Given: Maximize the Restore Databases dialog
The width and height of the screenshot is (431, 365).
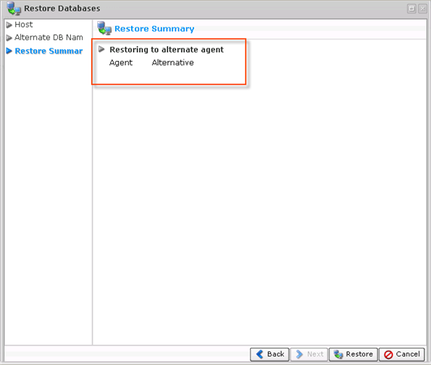Looking at the screenshot, I should pyautogui.click(x=411, y=9).
